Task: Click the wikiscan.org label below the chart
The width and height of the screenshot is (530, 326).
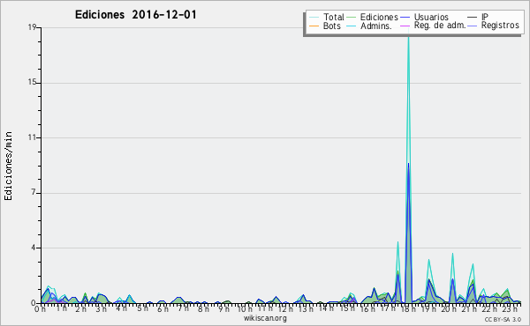Action: (x=265, y=318)
